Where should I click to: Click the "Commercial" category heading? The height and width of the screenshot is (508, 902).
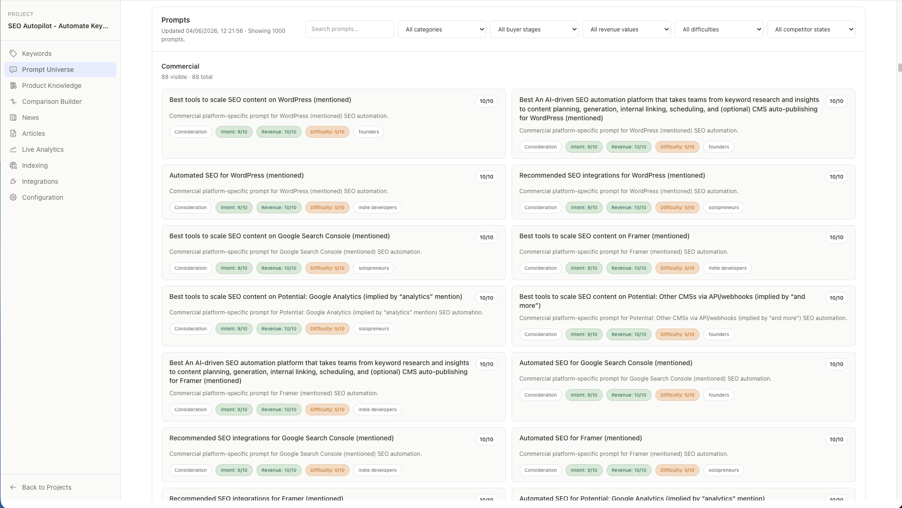tap(180, 66)
